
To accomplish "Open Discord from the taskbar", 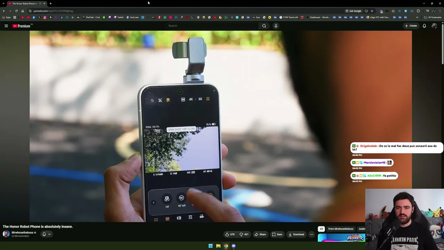I will (x=233, y=246).
